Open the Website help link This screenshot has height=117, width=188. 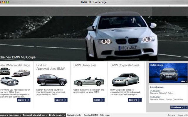[x=74, y=115]
